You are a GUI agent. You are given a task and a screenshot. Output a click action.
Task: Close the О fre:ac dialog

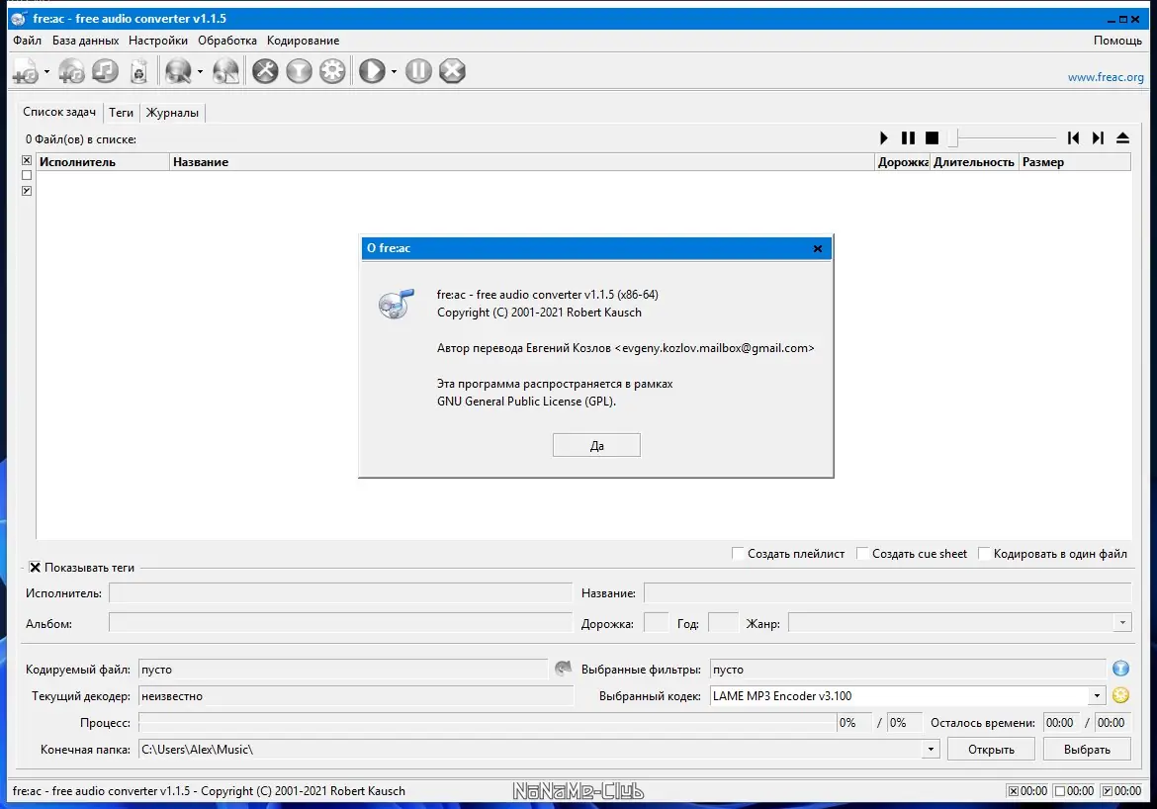click(x=818, y=249)
